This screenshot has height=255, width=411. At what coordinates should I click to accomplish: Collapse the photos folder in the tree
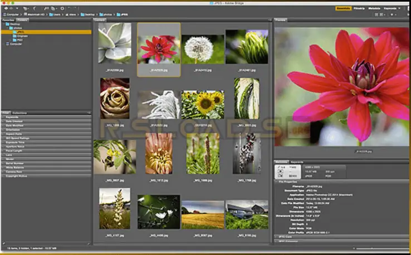pyautogui.click(x=7, y=28)
